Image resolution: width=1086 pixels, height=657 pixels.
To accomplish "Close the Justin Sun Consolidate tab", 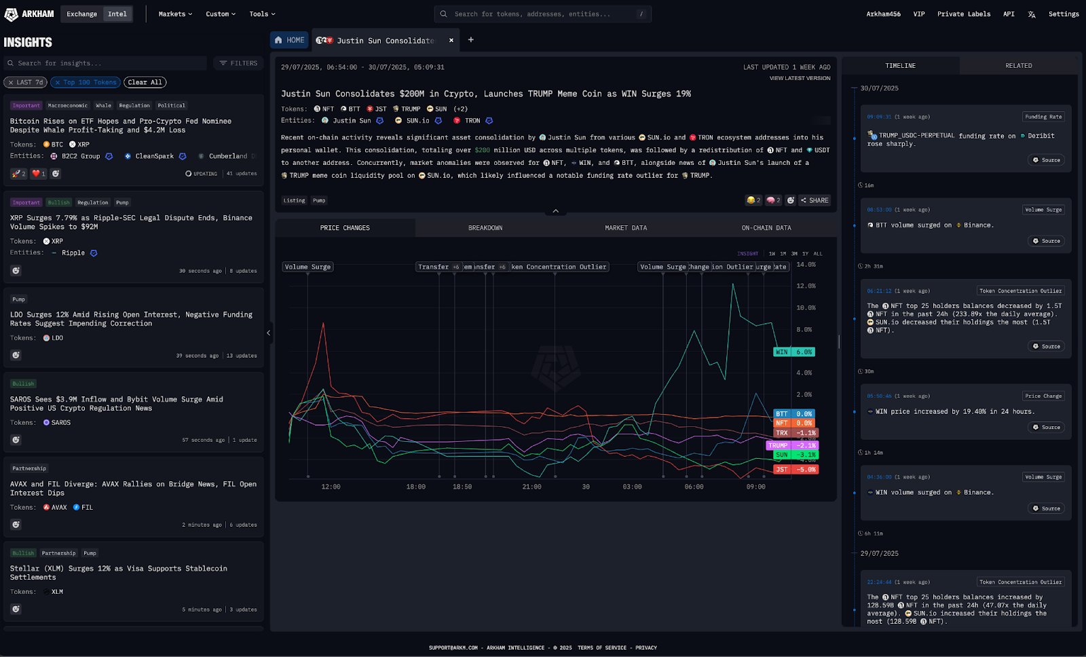I will 451,40.
